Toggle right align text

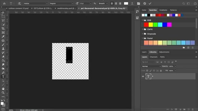pos(120,3)
